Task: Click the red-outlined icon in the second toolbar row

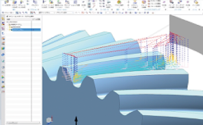Action: pyautogui.click(x=83, y=13)
